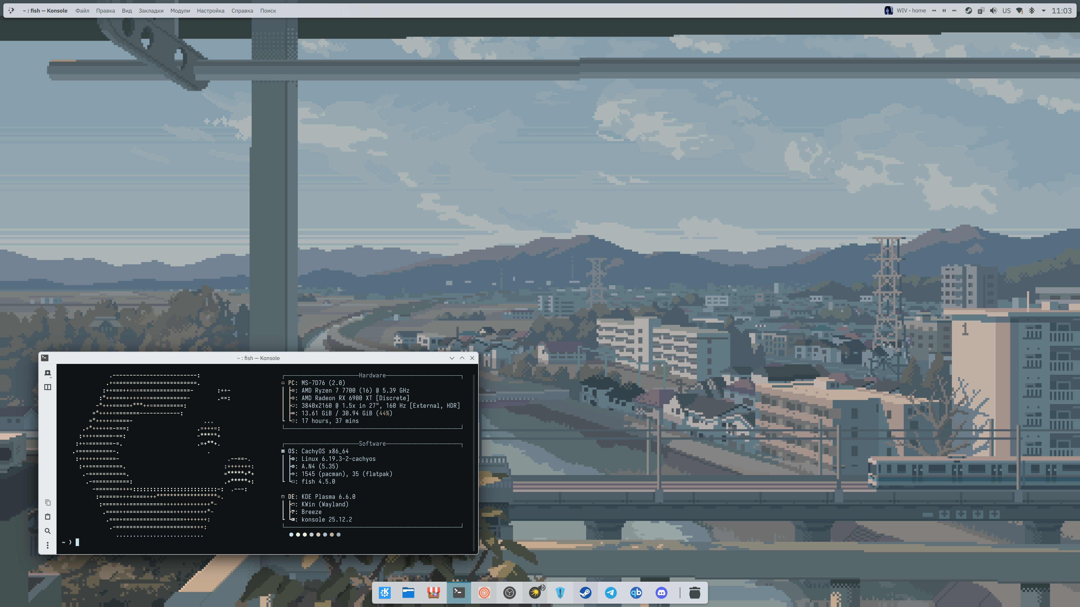
Task: Toggle the Bluetooth tray icon
Action: (1032, 10)
